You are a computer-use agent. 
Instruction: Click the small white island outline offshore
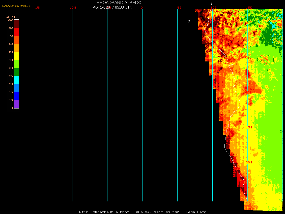click(189, 21)
